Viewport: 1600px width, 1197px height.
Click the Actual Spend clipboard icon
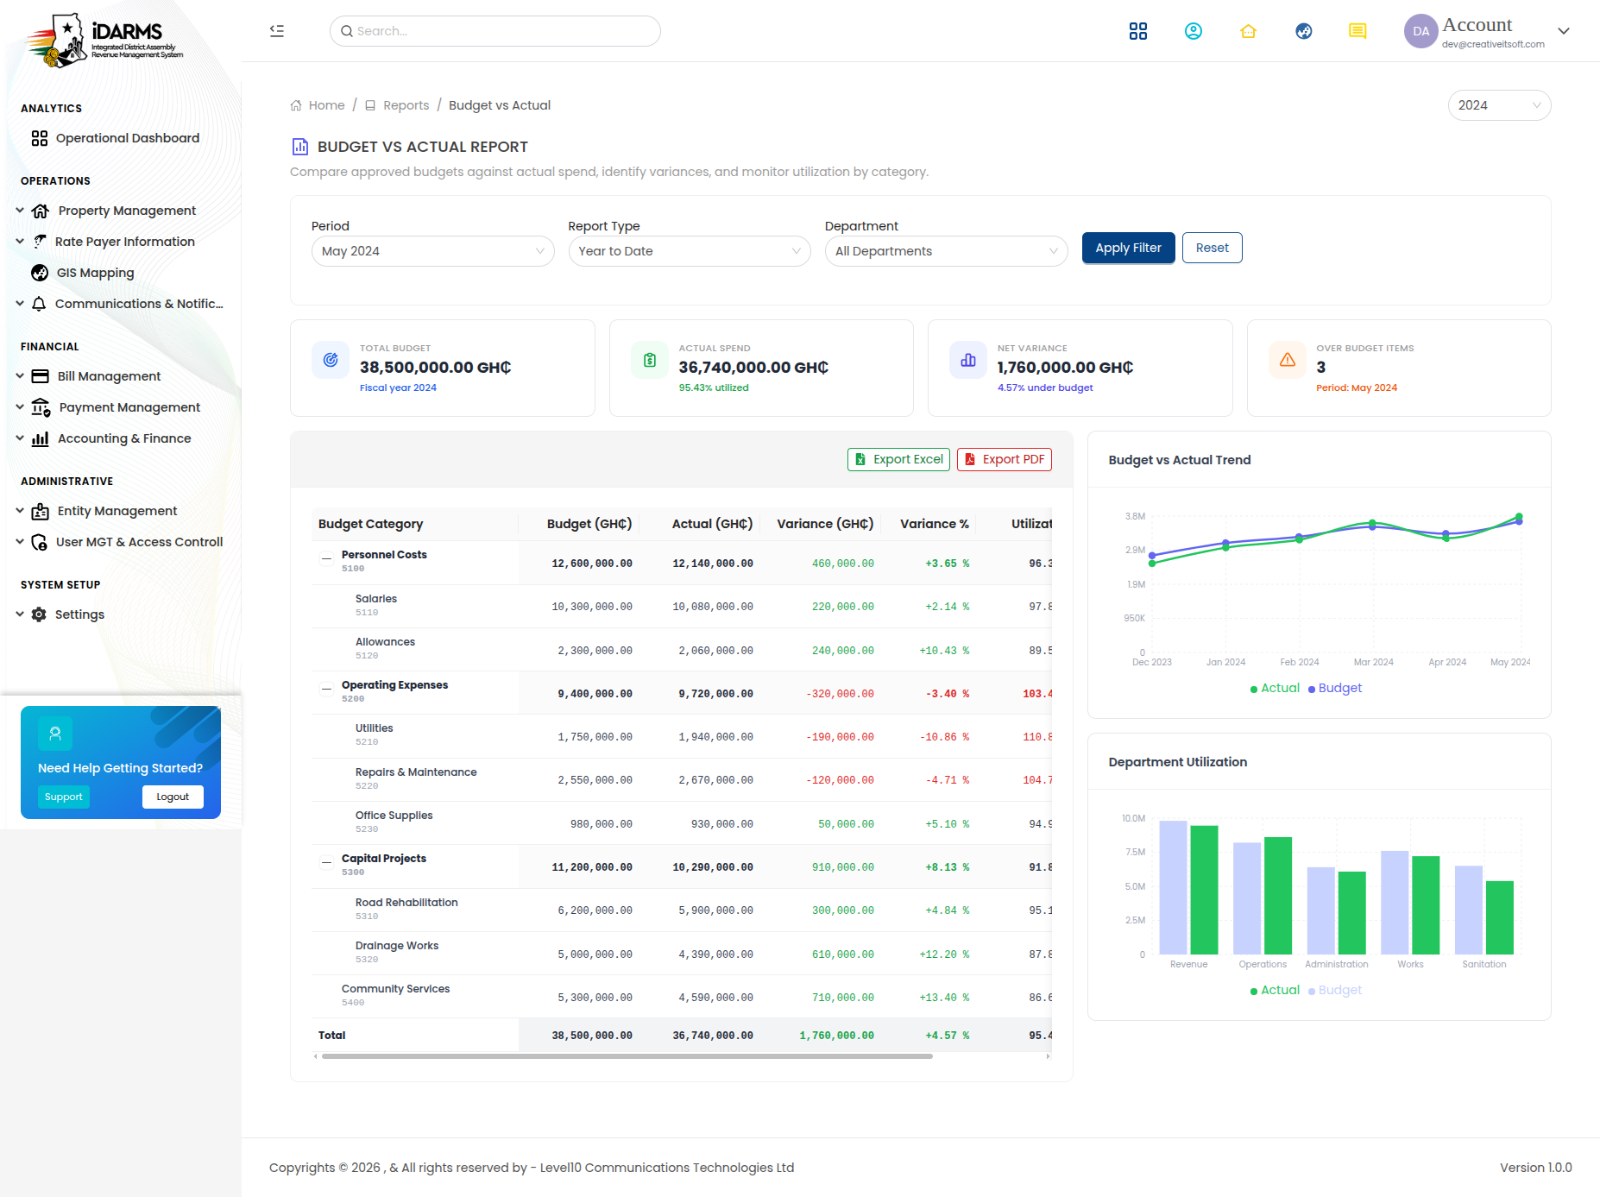tap(650, 360)
